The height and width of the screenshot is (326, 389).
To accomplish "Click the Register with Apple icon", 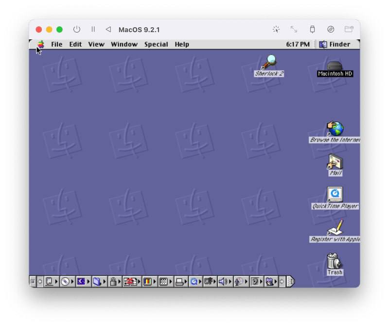I will [x=335, y=228].
